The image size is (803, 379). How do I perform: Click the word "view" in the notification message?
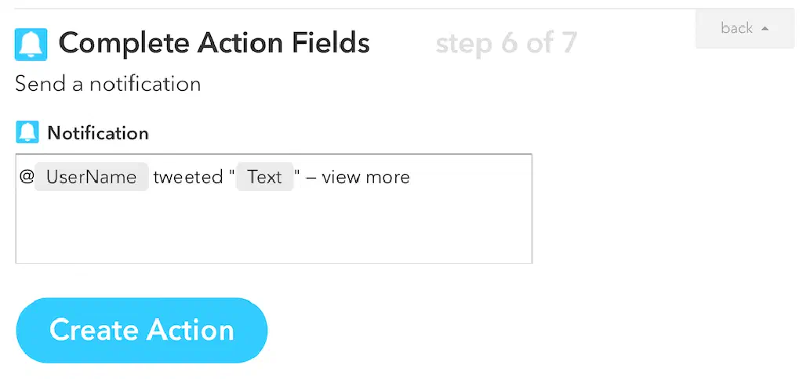click(x=340, y=178)
